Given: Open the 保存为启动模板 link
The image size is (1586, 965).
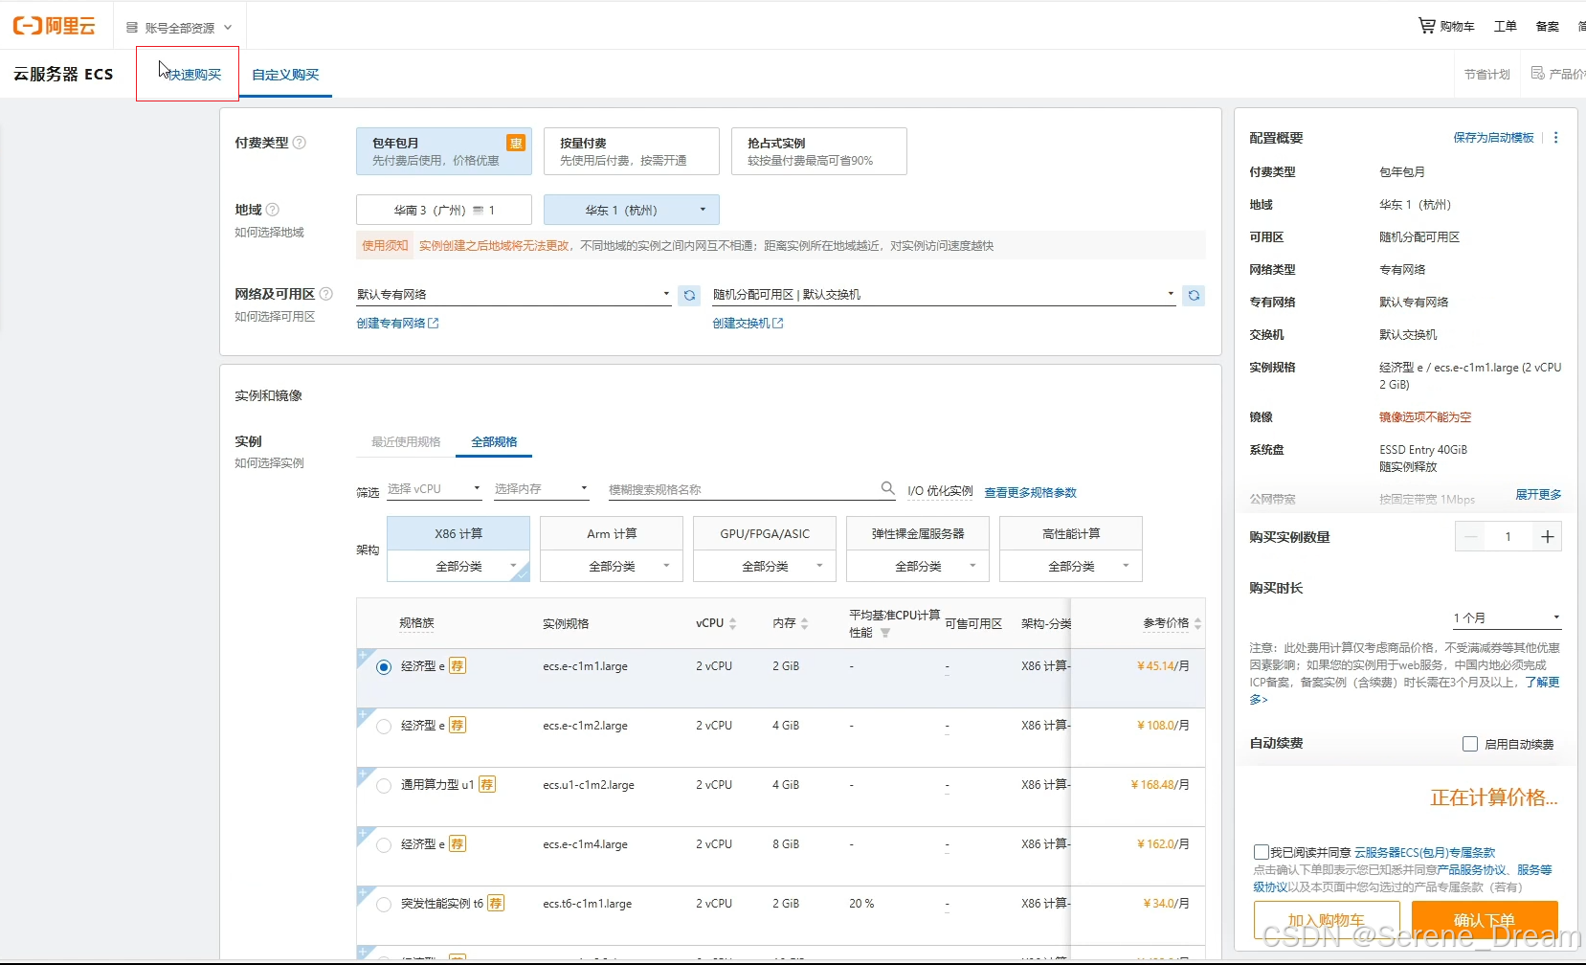Looking at the screenshot, I should pos(1493,138).
